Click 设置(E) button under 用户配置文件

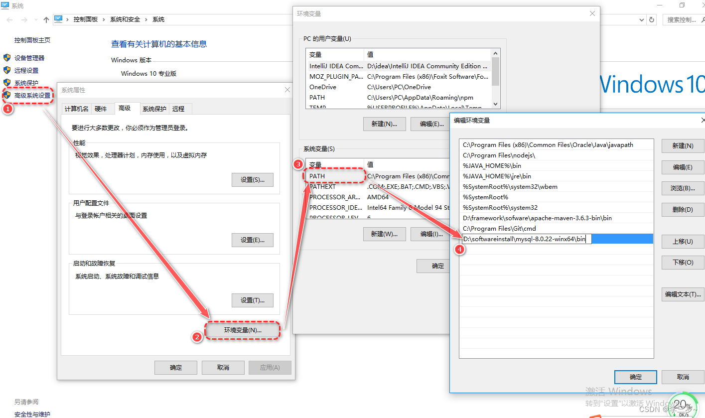coord(253,240)
